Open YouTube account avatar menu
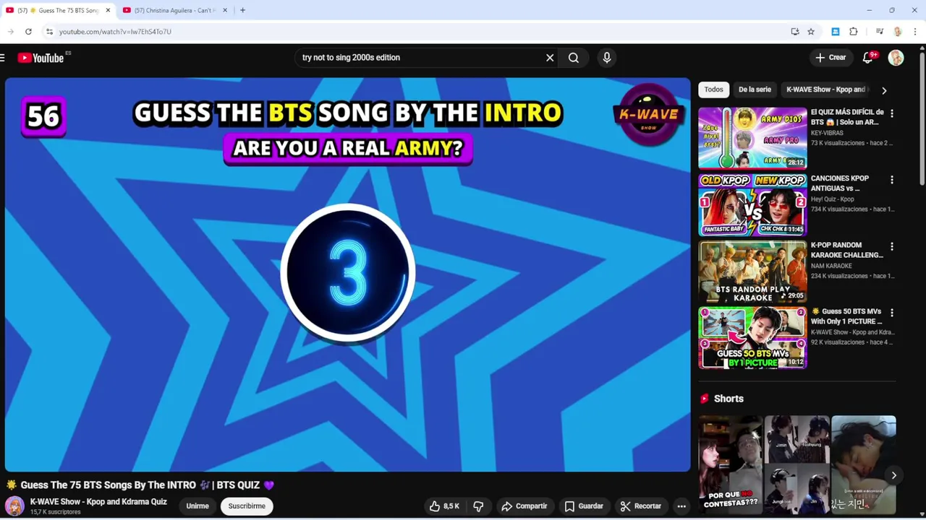Image resolution: width=926 pixels, height=520 pixels. (896, 58)
